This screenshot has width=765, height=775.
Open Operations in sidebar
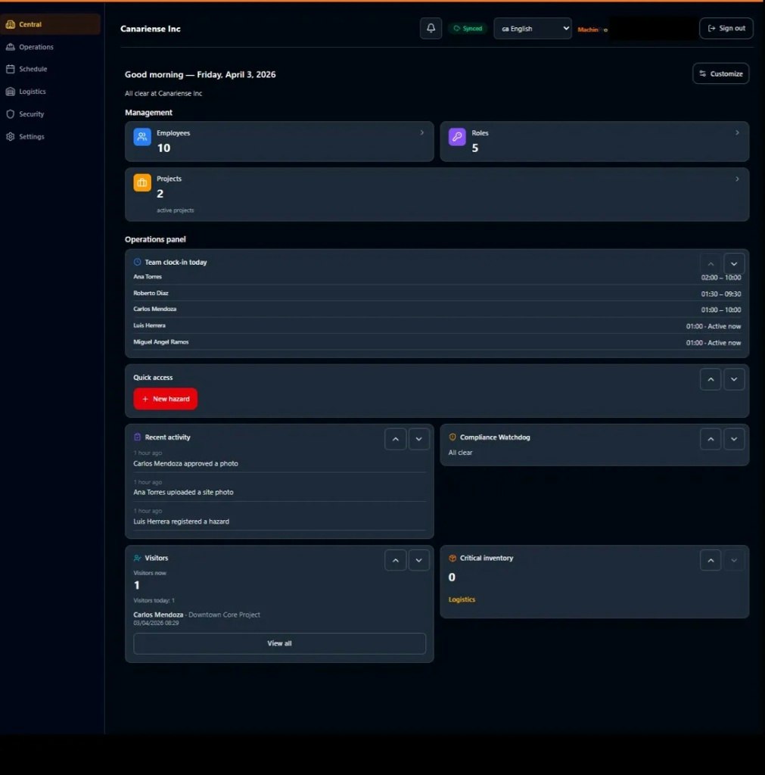pyautogui.click(x=51, y=47)
